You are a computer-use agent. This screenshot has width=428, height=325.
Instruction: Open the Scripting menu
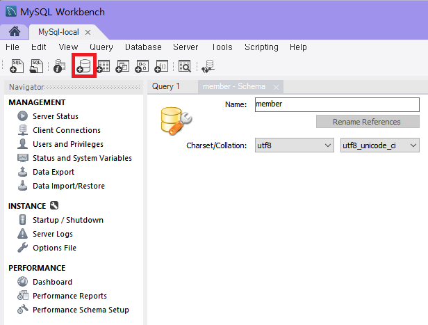click(x=261, y=47)
